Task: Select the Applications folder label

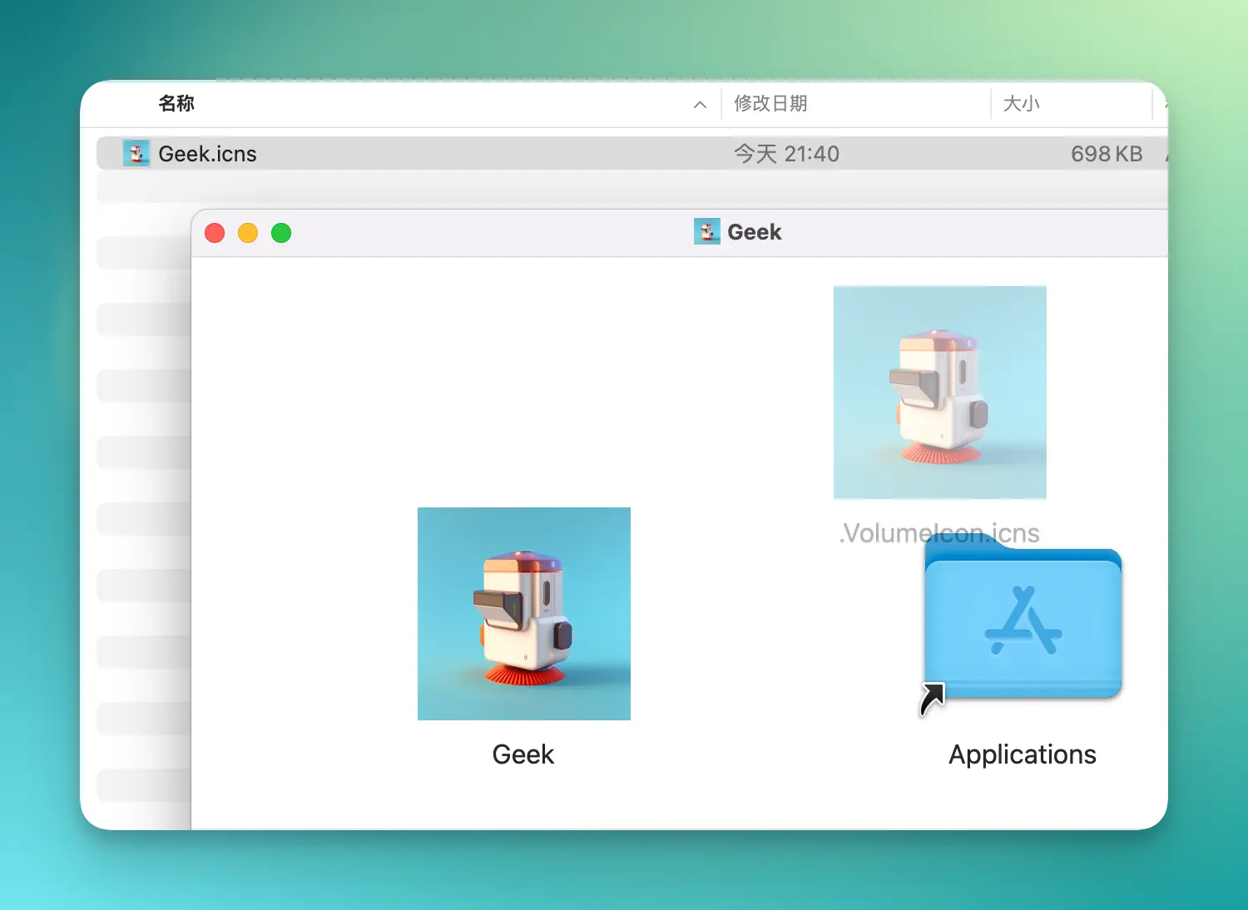Action: pyautogui.click(x=1023, y=754)
